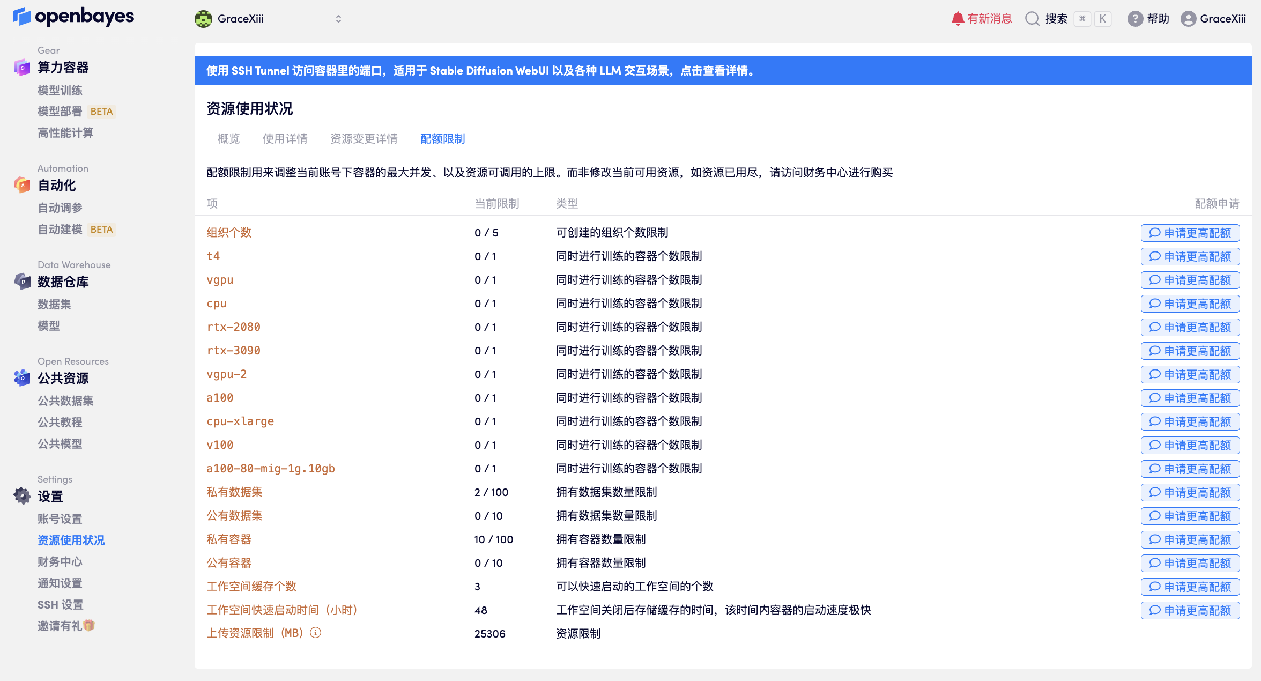Image resolution: width=1261 pixels, height=681 pixels.
Task: Click 申请更高配额 for 私有数据集
Action: click(1190, 492)
